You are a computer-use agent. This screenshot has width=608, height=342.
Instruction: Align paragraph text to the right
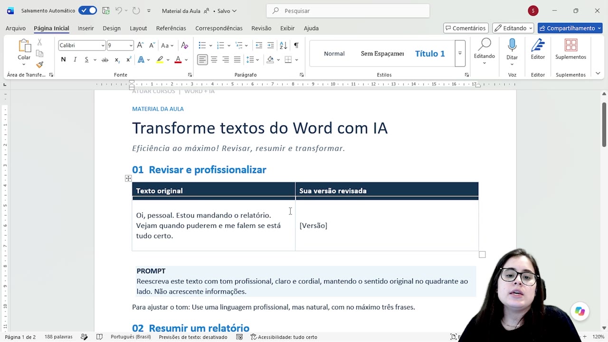coord(226,59)
